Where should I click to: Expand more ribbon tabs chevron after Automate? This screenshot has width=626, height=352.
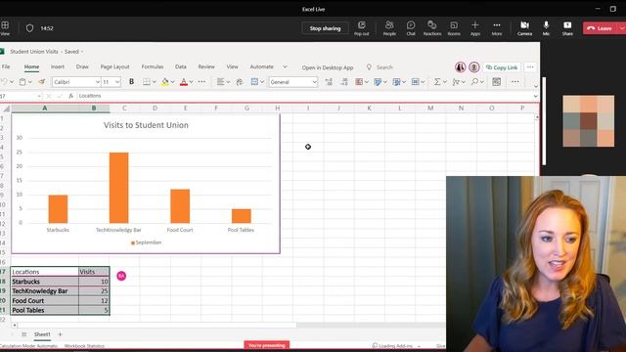click(285, 66)
